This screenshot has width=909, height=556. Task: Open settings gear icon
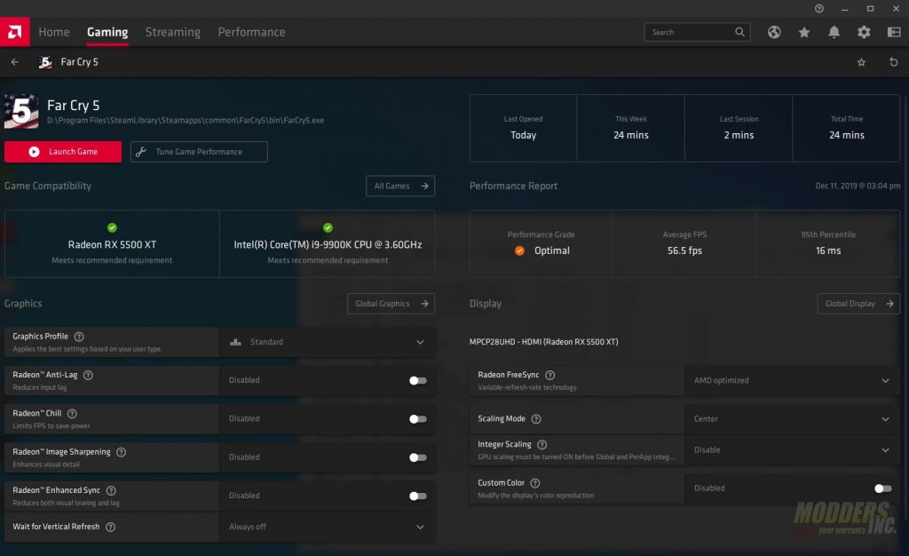pos(864,32)
